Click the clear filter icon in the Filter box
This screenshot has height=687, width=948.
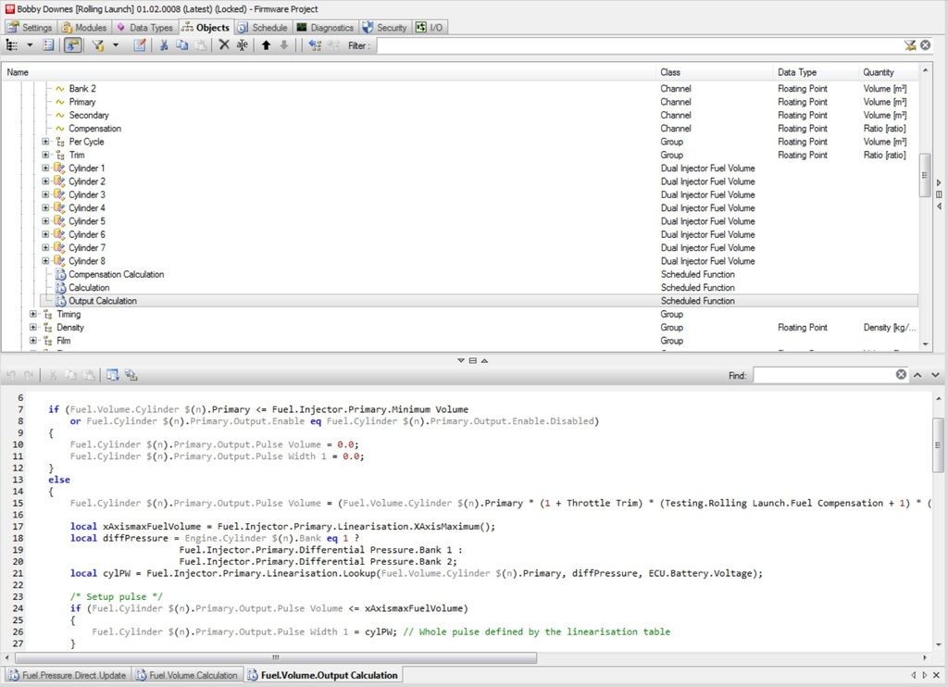(909, 45)
